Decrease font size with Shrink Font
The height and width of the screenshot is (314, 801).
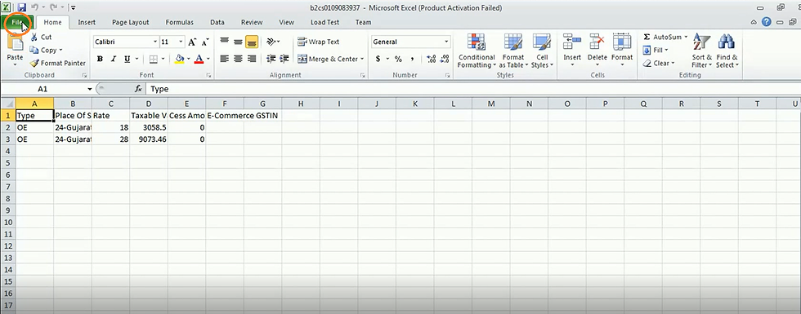[205, 42]
